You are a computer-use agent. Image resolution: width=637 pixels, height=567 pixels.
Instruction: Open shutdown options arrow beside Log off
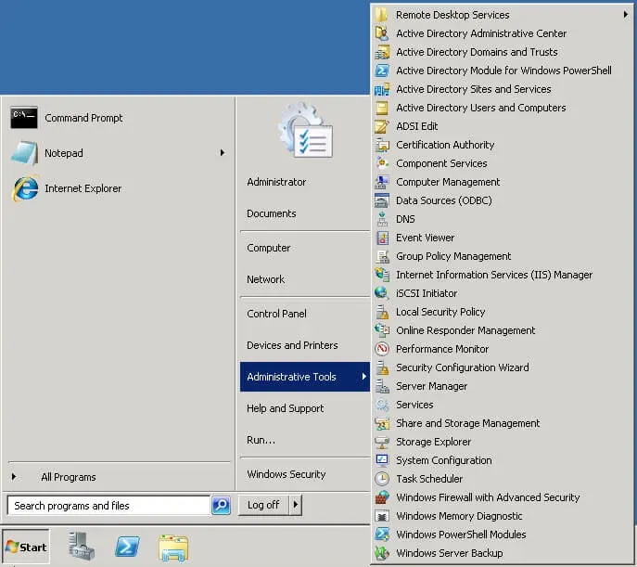tap(296, 505)
